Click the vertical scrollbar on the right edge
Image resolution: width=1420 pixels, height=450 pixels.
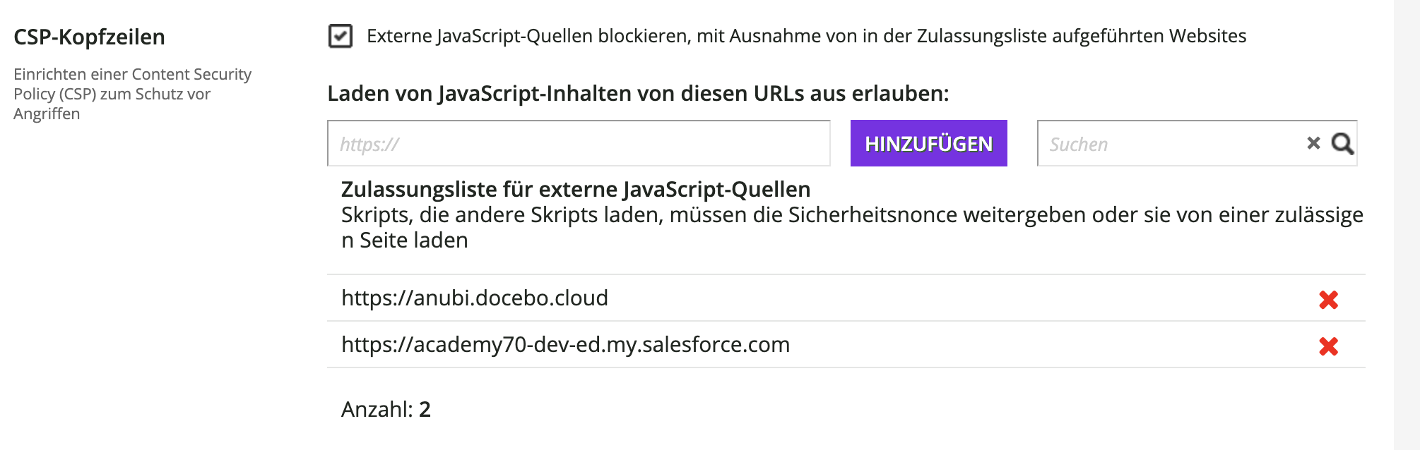(x=1406, y=225)
